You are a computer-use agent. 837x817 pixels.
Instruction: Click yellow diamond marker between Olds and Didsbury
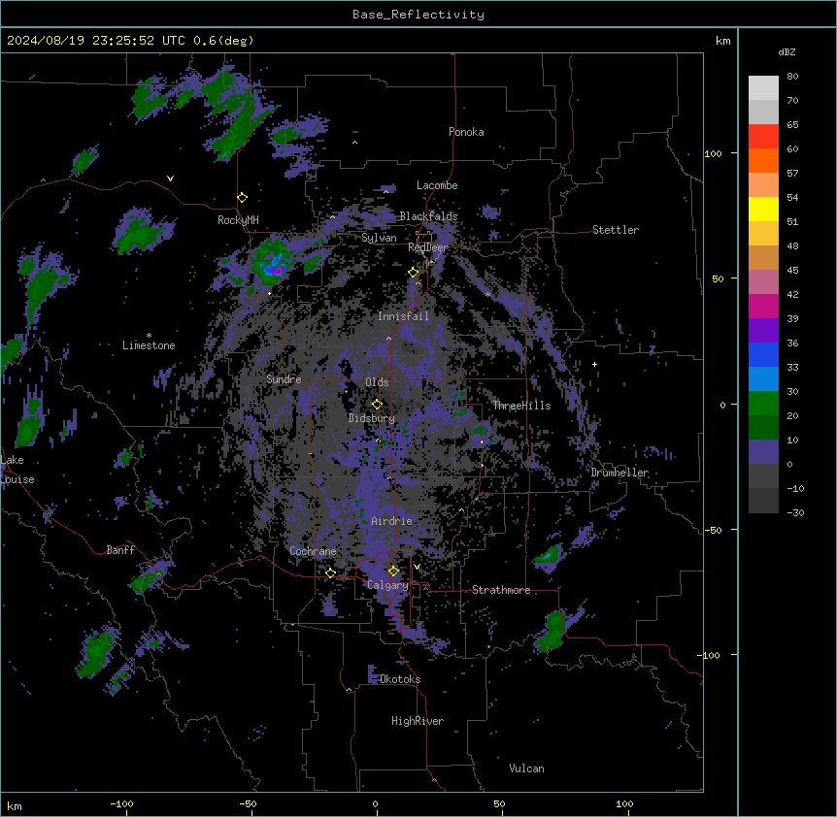tap(377, 405)
